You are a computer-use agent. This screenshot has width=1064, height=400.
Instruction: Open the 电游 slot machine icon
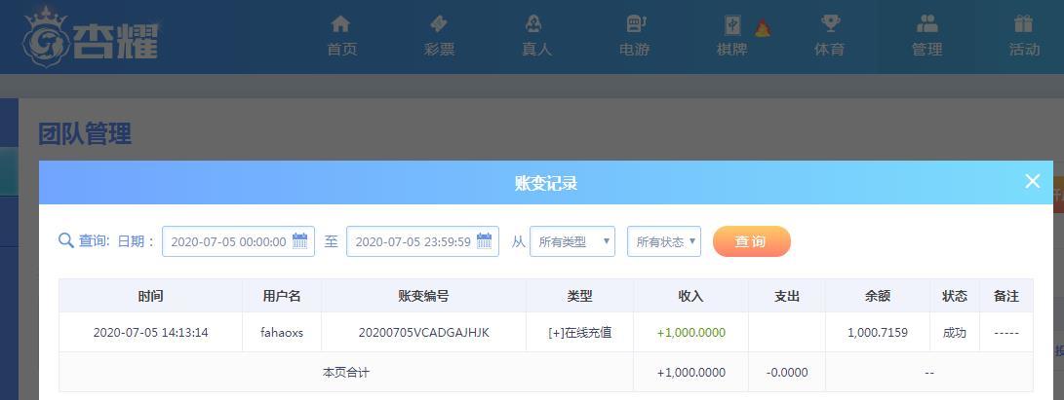click(x=635, y=24)
